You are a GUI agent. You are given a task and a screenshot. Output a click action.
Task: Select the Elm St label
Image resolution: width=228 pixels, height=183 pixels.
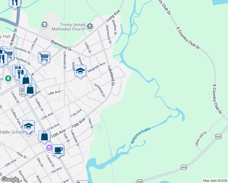coord(40,163)
